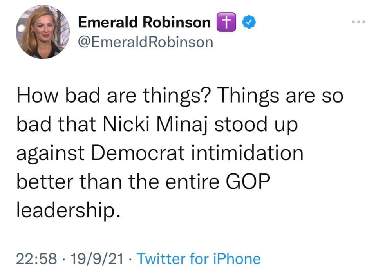Click the Emerald Robinson display name
376x278 pixels.
tap(145, 23)
